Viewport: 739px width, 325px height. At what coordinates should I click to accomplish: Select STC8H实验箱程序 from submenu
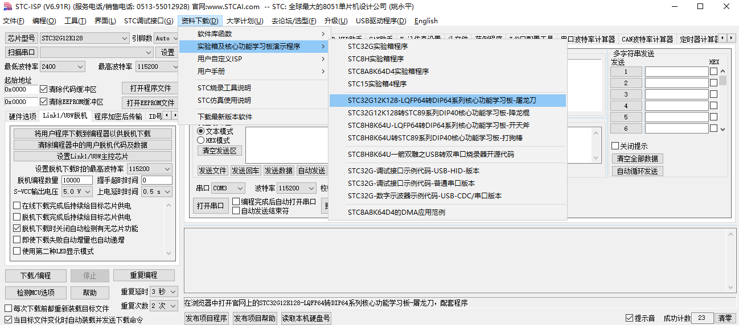click(x=447, y=59)
